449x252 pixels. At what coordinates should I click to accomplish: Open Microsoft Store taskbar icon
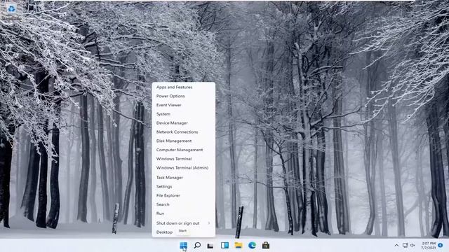pos(266,245)
